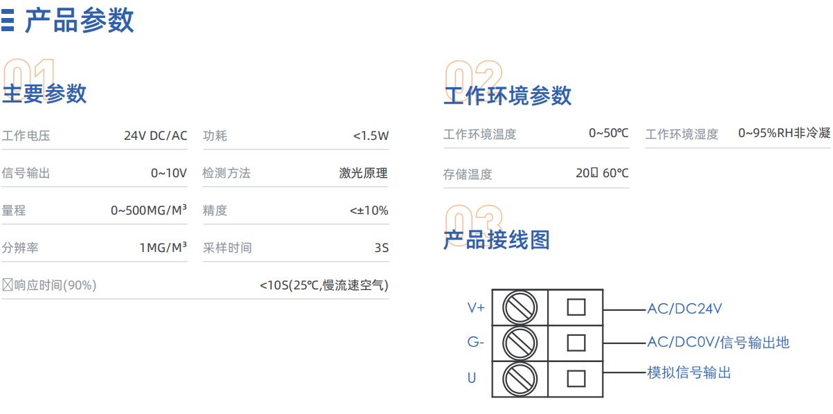This screenshot has width=833, height=414.
Task: Click the 产品接线图 section heading
Action: coord(497,240)
